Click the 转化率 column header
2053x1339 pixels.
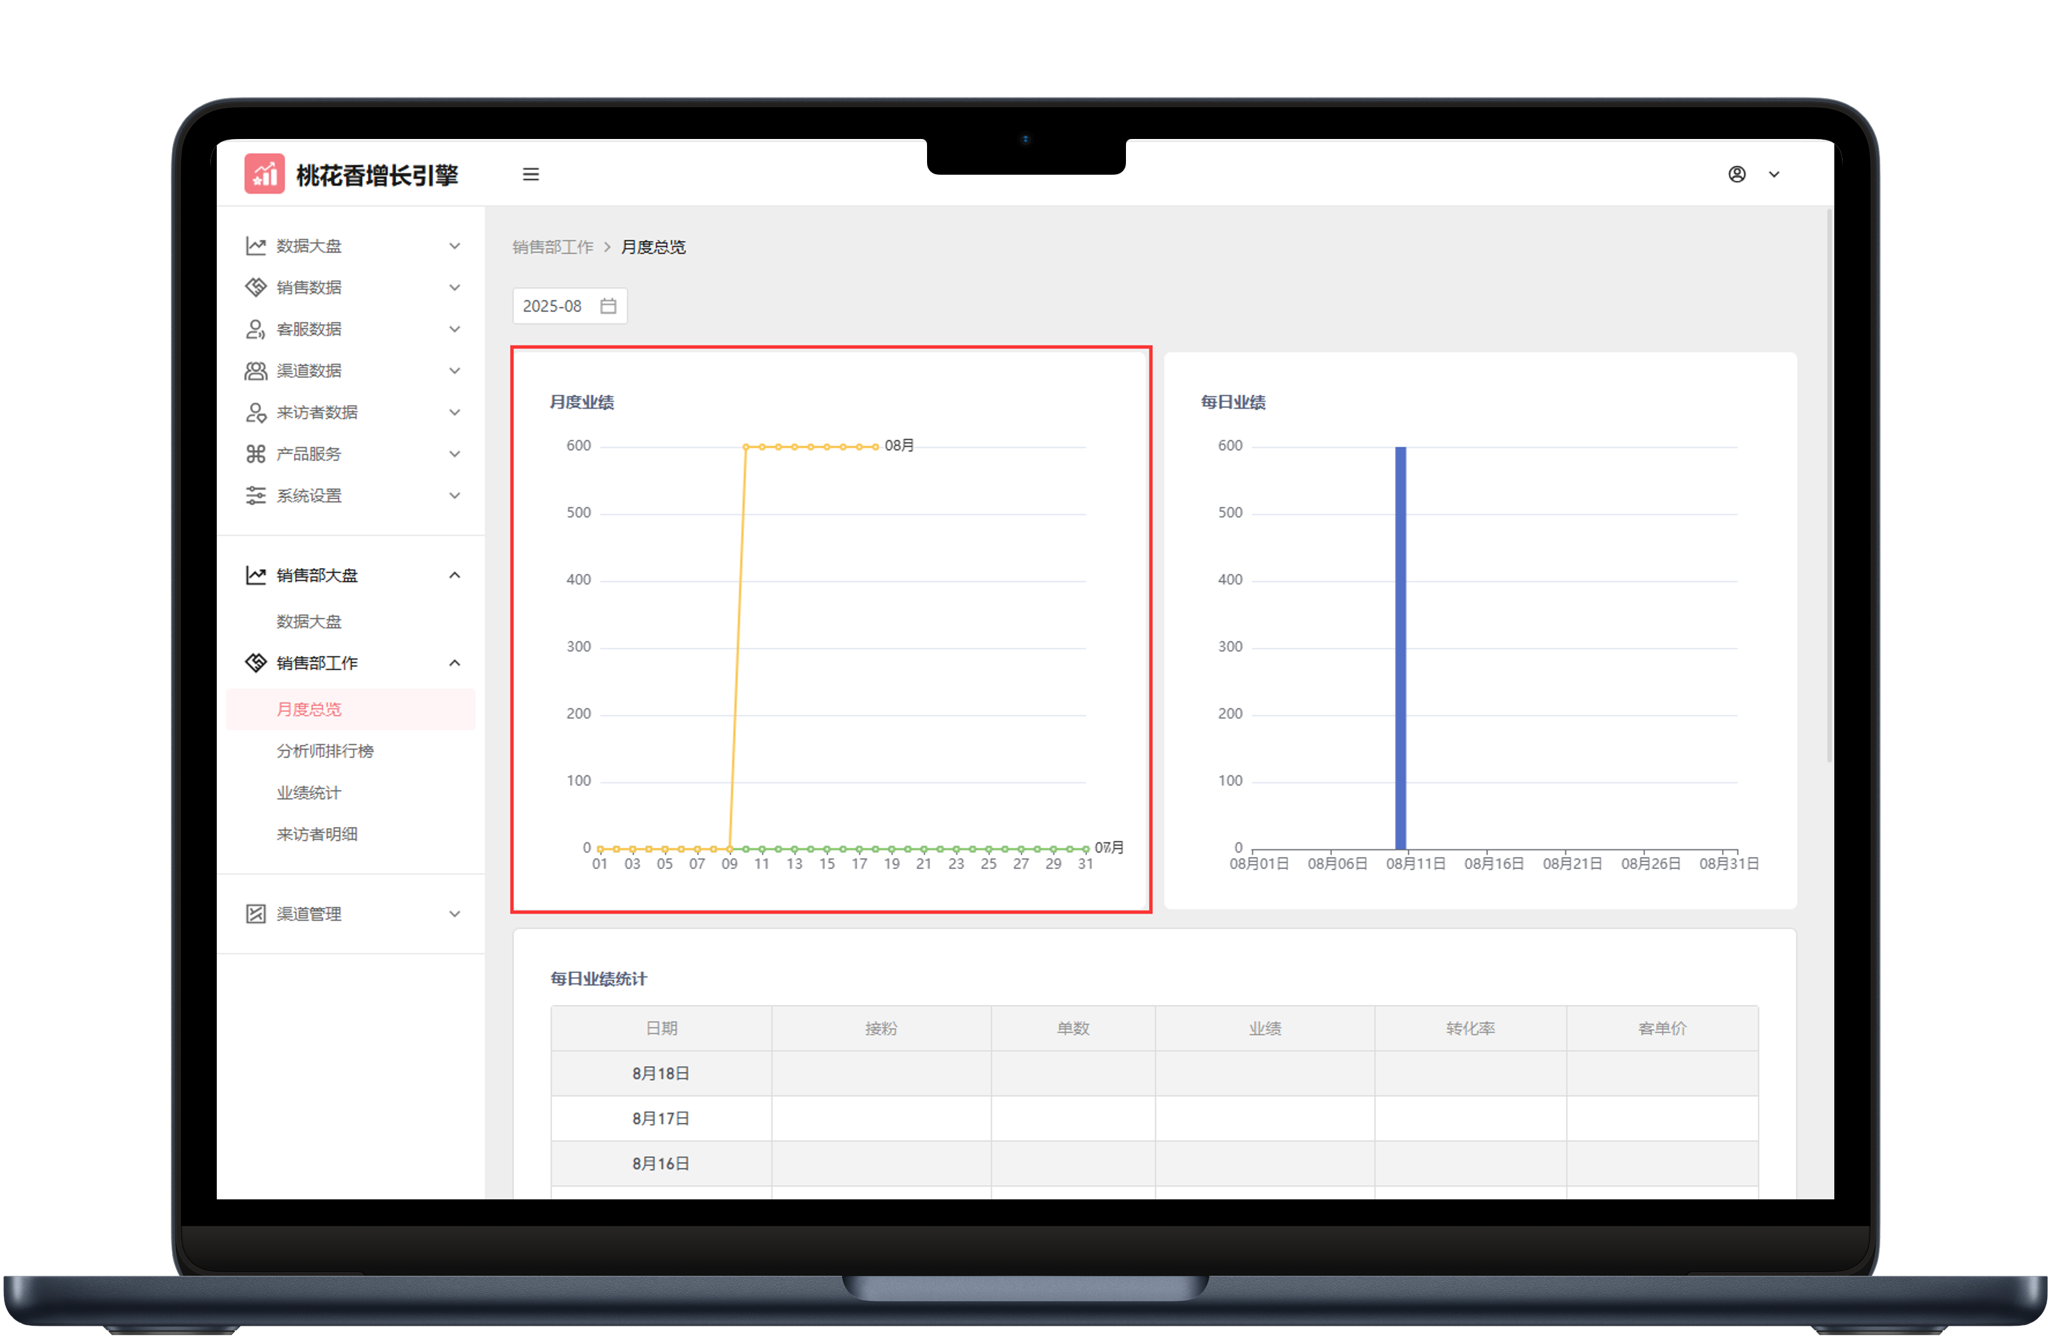coord(1470,1028)
